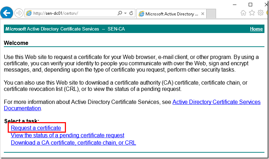The height and width of the screenshot is (159, 269).
Task: Open Favorites with the star icon
Action: coord(252,13)
